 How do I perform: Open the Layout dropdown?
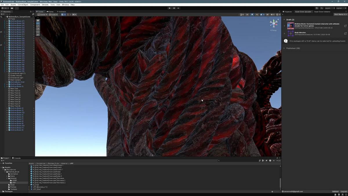coord(341,8)
